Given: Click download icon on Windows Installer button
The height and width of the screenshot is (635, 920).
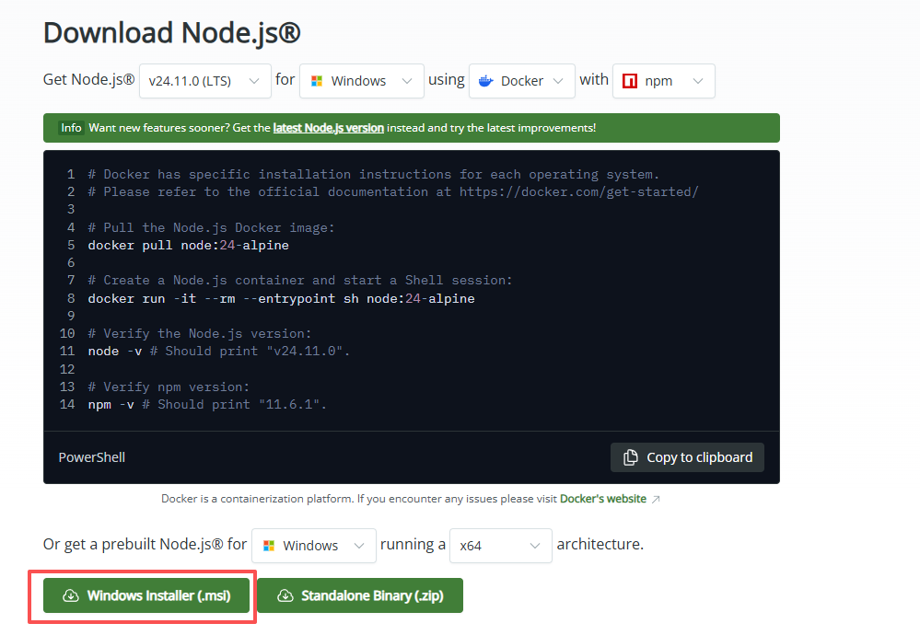Looking at the screenshot, I should pos(70,595).
